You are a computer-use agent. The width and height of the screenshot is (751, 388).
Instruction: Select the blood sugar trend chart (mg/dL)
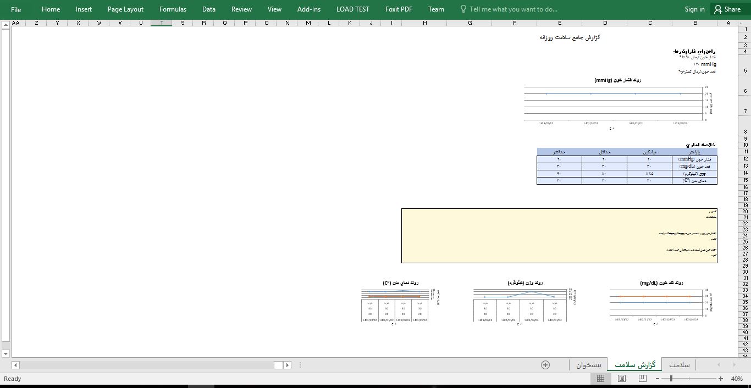661,303
